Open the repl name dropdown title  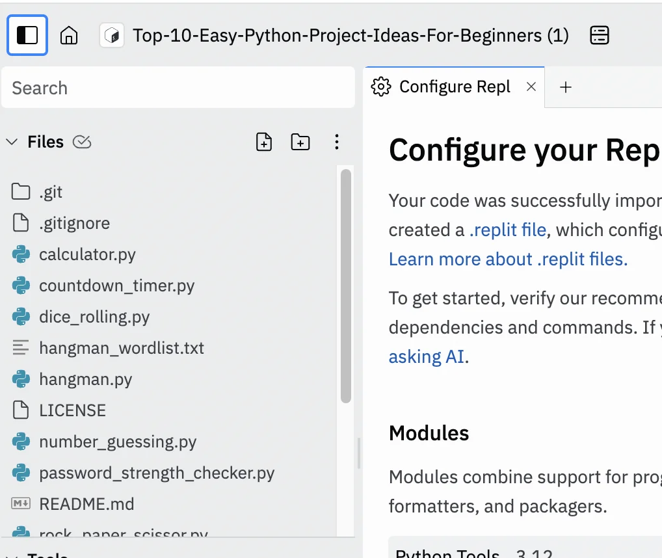(x=351, y=35)
